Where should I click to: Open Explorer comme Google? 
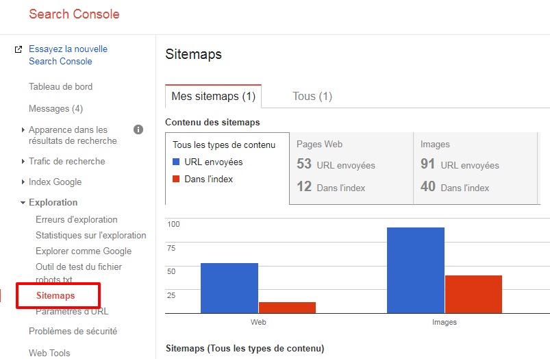84,251
